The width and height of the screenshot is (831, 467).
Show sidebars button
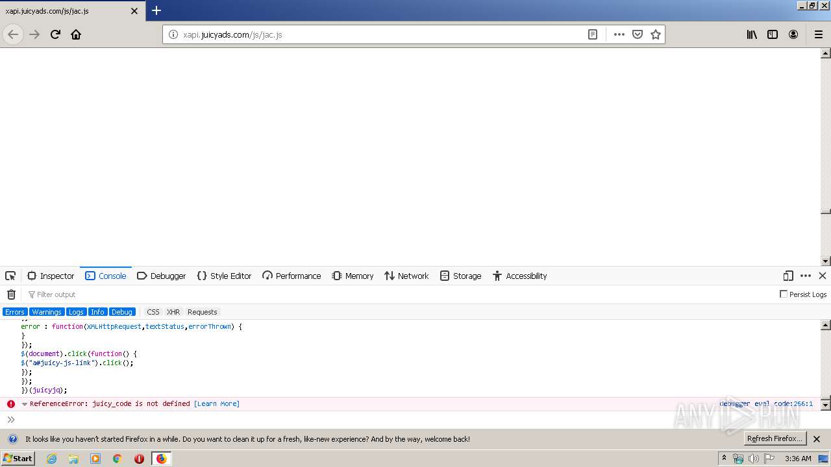pos(773,34)
